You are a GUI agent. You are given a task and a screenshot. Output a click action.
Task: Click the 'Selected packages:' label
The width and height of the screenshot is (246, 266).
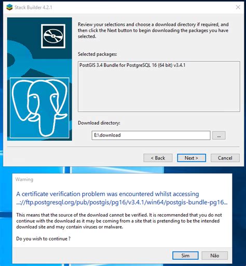tap(98, 54)
